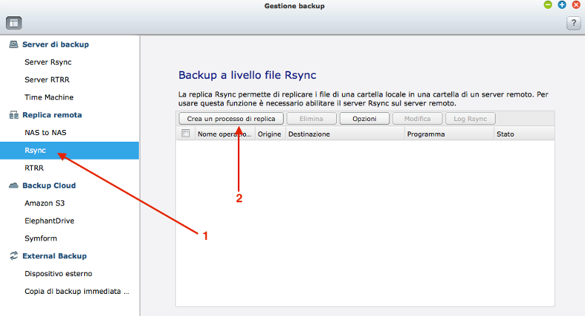
Task: Collapse the Backup Cloud section
Action: pyautogui.click(x=49, y=185)
